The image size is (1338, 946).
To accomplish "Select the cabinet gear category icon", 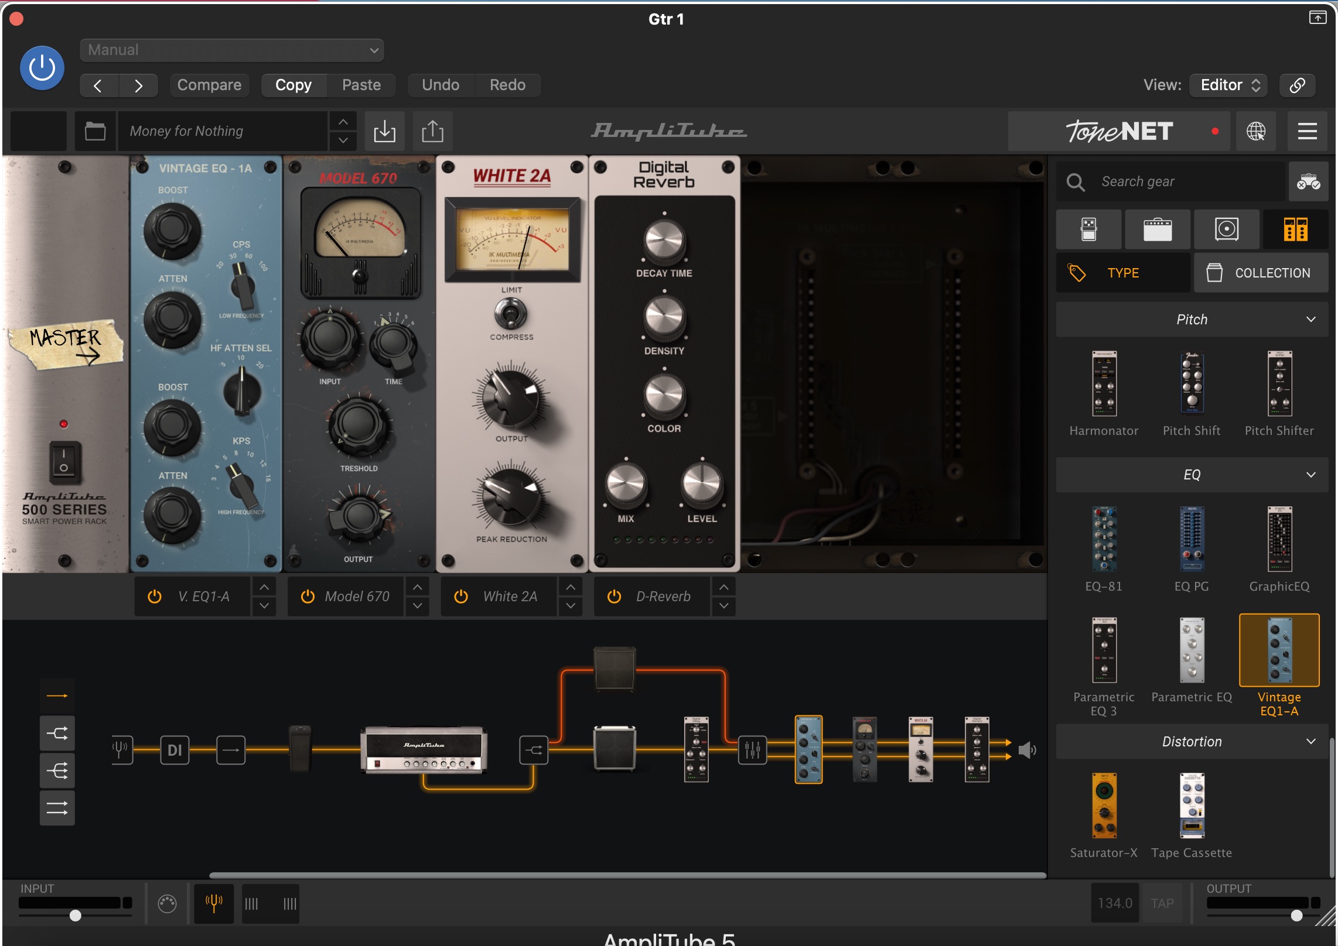I will pyautogui.click(x=1226, y=229).
